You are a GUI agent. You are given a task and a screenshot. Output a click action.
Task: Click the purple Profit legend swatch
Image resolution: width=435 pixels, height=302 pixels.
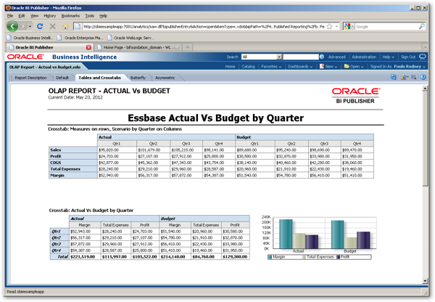tap(338, 257)
